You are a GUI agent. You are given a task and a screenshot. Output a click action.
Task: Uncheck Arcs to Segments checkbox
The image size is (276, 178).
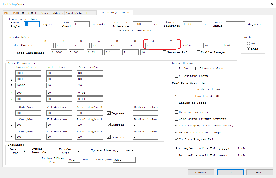click(120, 30)
